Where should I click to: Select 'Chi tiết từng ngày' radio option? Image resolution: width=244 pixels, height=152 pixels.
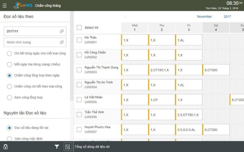click(10, 54)
